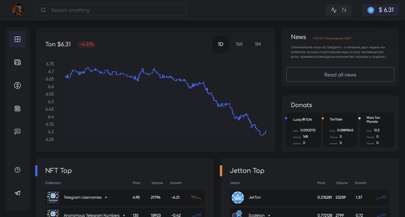Click the Lucky TON volume 168
This screenshot has height=217, width=405.
tap(305, 136)
